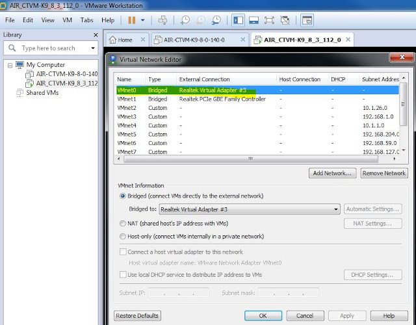The image size is (416, 325).
Task: Click the thumbnail bar toolbar icon
Action: click(254, 20)
